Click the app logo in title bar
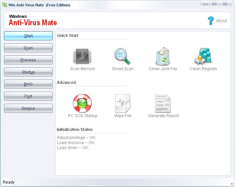The image size is (235, 187). coord(4,5)
